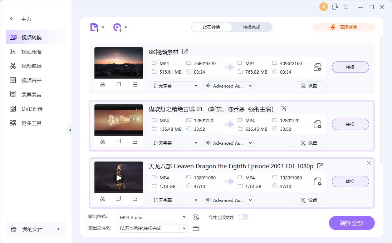Open effects adjustment icon under 天龙八部 video
Screen dimensions: 392x243
click(135, 199)
